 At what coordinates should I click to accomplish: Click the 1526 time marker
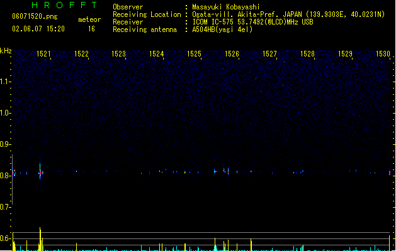point(232,54)
